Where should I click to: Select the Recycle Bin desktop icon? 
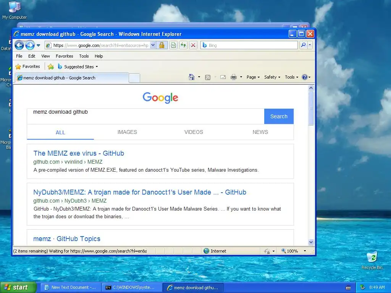[372, 261]
